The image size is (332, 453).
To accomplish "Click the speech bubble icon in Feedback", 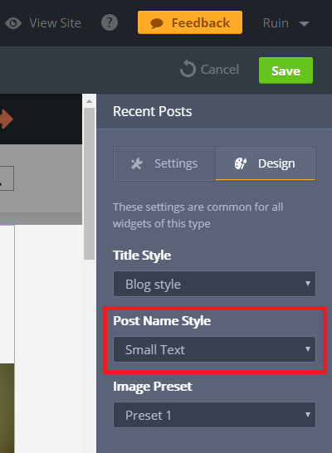I will click(157, 23).
